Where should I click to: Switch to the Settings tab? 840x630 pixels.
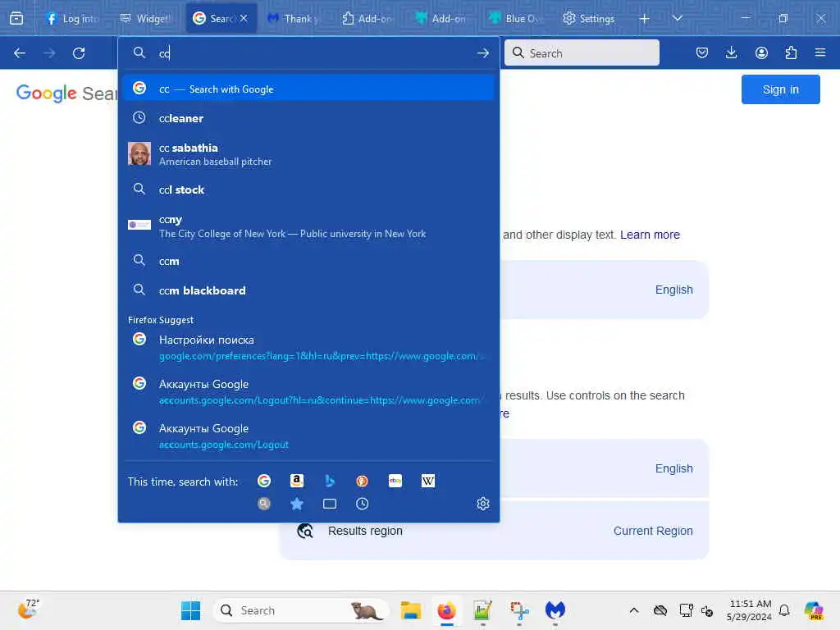pos(589,18)
